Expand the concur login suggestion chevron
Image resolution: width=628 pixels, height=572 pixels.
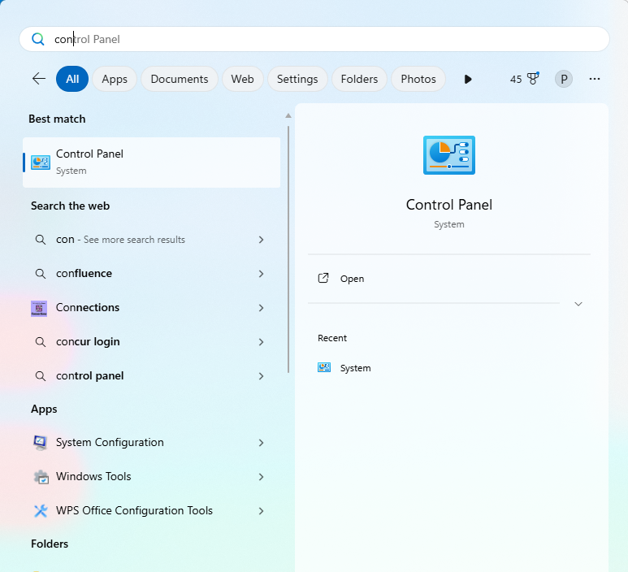pos(261,342)
